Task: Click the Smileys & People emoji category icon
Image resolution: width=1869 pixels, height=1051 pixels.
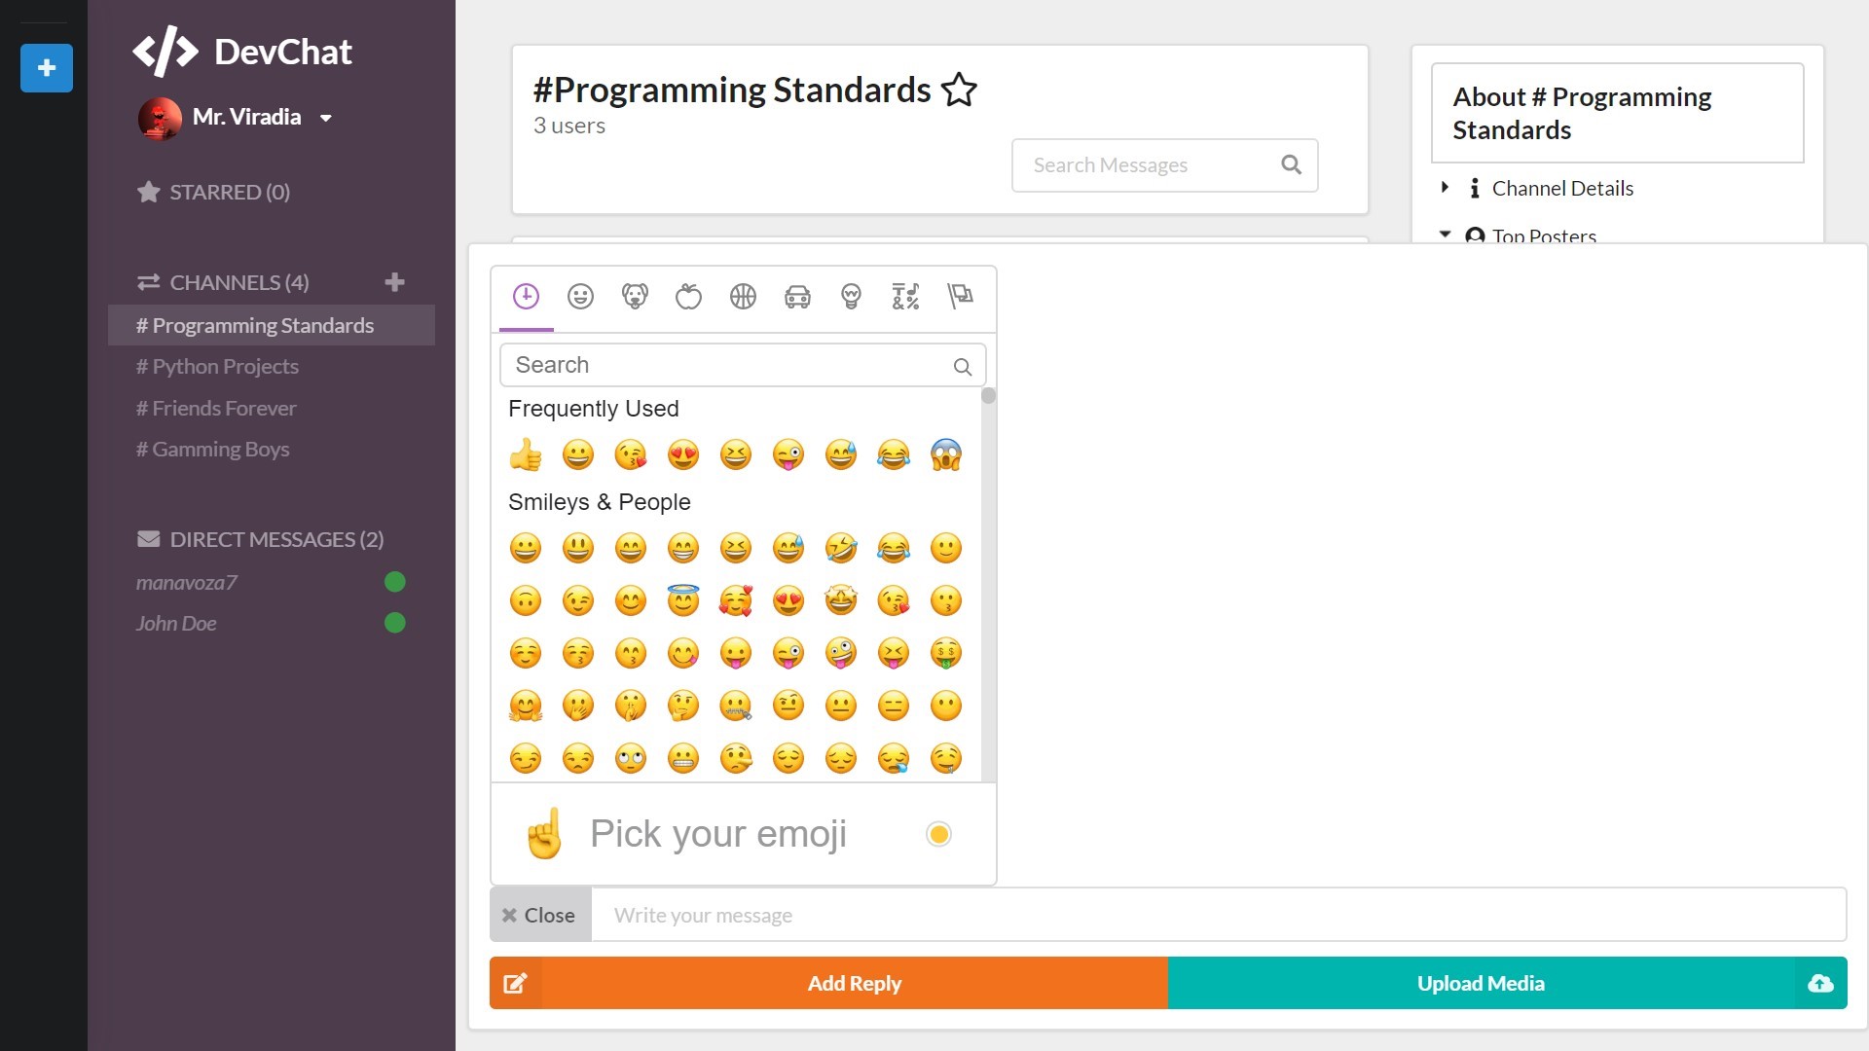Action: point(580,297)
